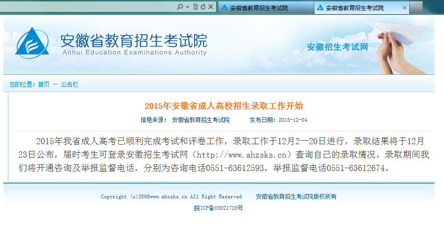
Task: Click the compatibility view icon
Action: [195, 7]
